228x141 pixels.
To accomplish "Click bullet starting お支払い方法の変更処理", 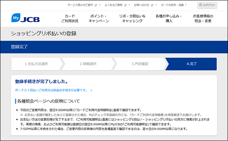I will (115, 122).
